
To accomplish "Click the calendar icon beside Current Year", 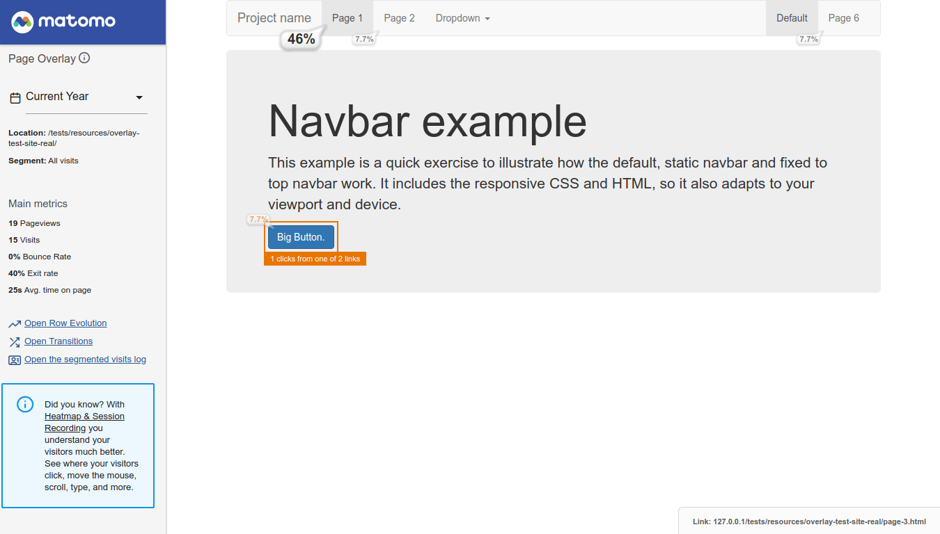I will pyautogui.click(x=15, y=98).
